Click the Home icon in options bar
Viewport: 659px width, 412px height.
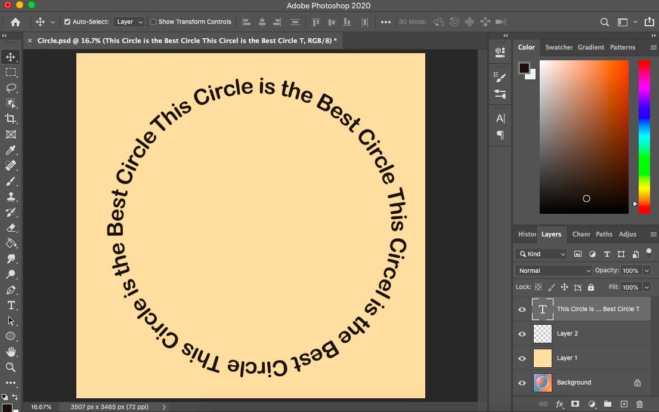point(16,22)
